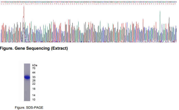Image resolution: width=179 pixels, height=110 pixels.
Task: Click the nucleotide base sequence row
Action: pyautogui.click(x=88, y=2)
